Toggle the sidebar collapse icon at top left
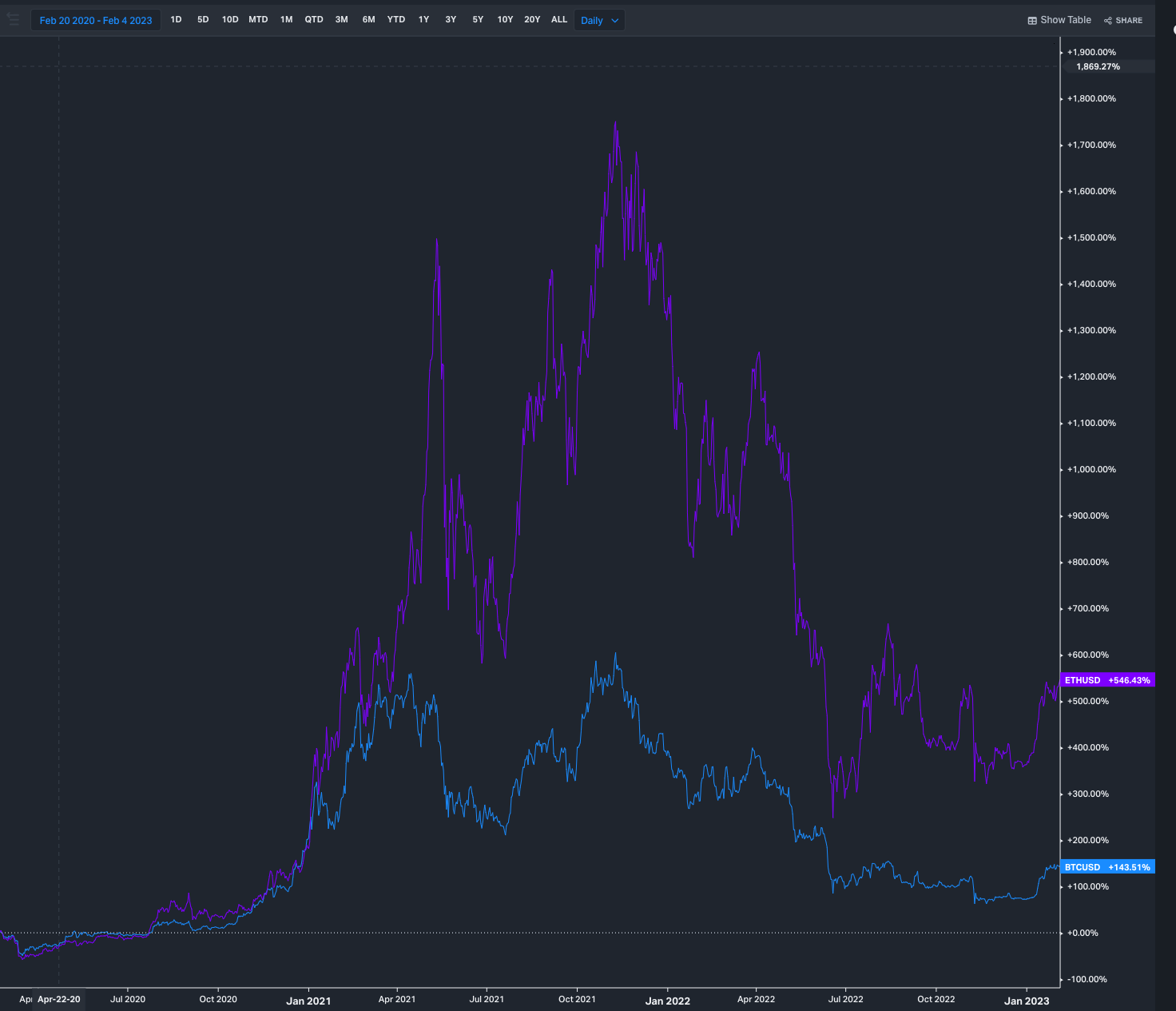Screen dimensions: 1176x1011 pyautogui.click(x=13, y=18)
